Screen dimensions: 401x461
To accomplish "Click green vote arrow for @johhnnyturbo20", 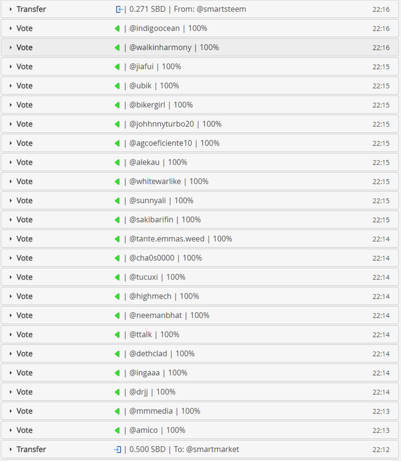I will click(117, 124).
